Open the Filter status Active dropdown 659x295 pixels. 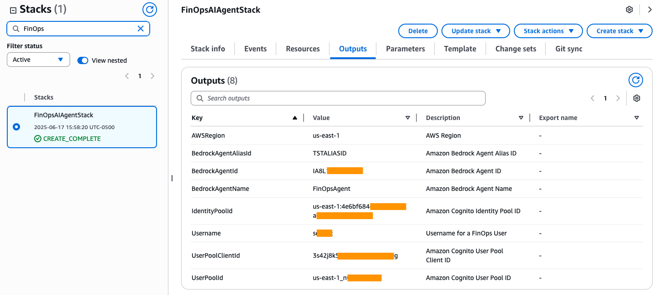pos(38,60)
